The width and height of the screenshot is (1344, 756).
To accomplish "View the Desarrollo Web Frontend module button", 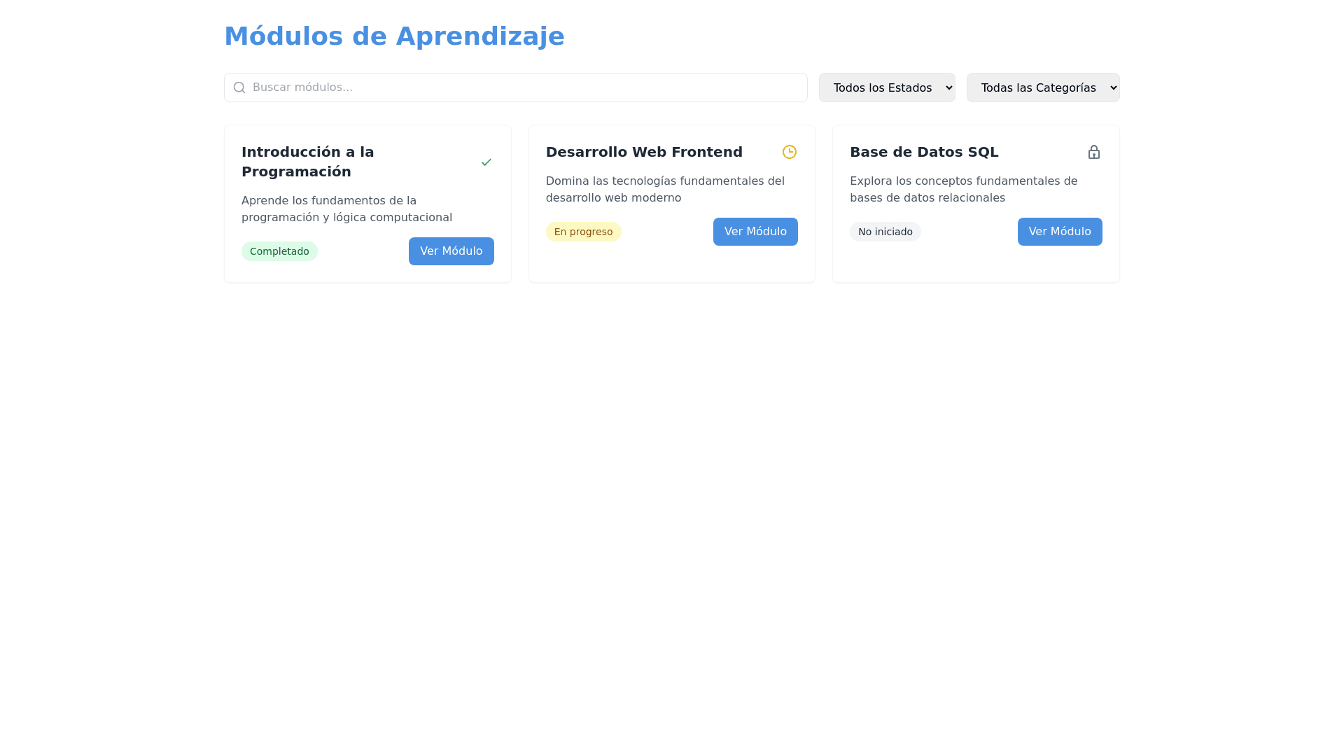I will pos(755,232).
